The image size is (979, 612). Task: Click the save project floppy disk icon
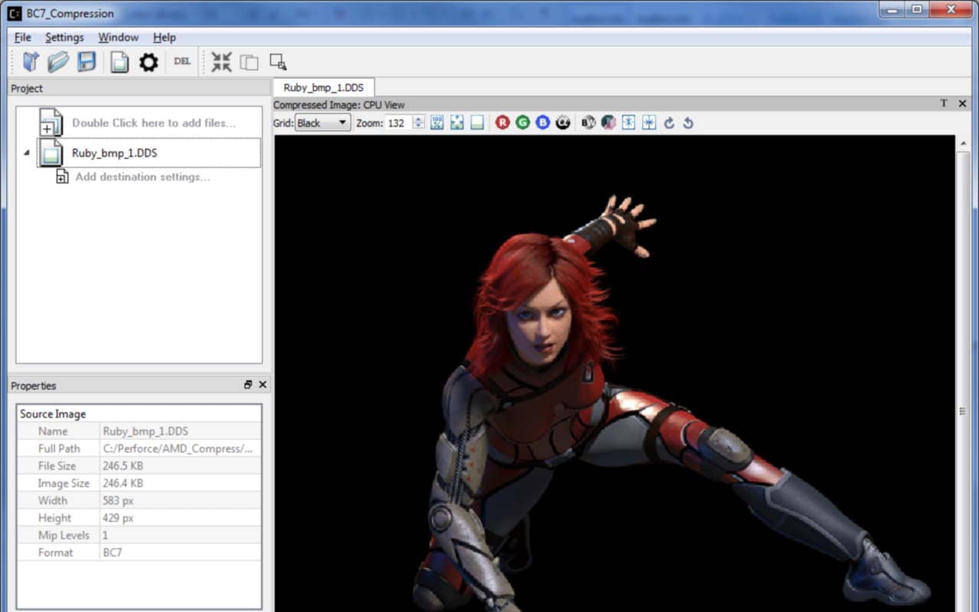pyautogui.click(x=86, y=62)
